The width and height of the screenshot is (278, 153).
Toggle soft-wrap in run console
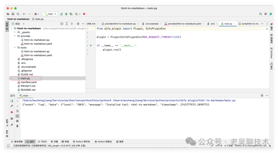tap(18, 111)
